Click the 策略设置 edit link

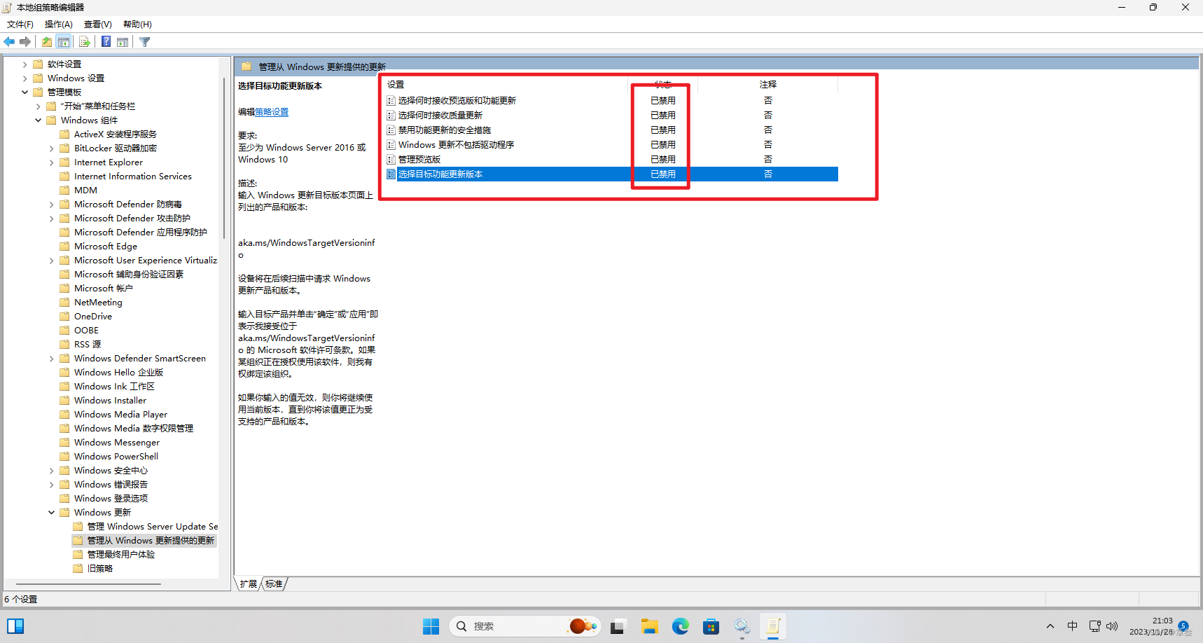pos(272,112)
